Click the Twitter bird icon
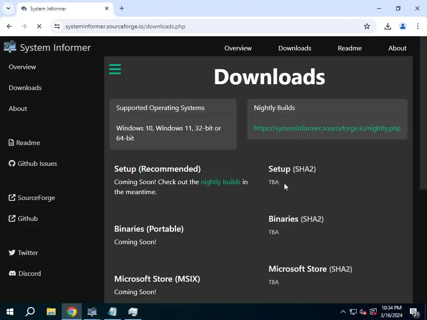This screenshot has width=427, height=320. [x=12, y=252]
